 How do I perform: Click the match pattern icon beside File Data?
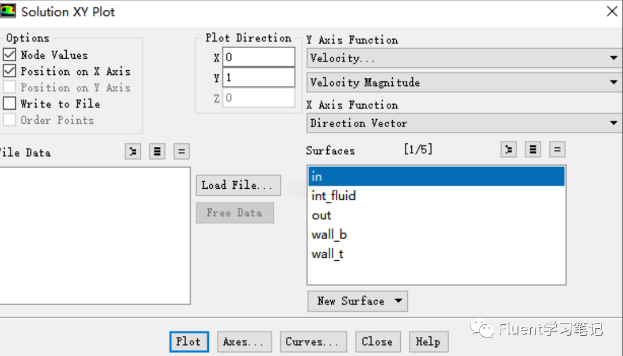coord(182,152)
